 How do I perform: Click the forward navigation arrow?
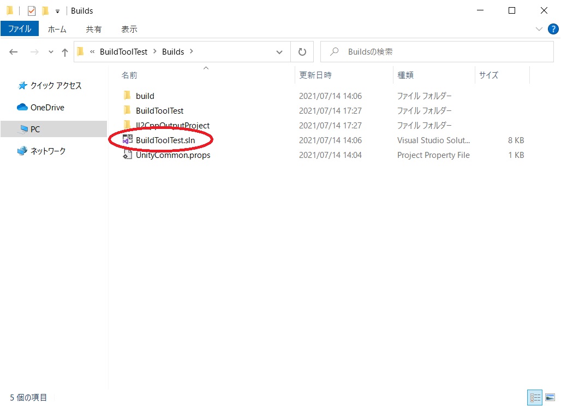34,52
